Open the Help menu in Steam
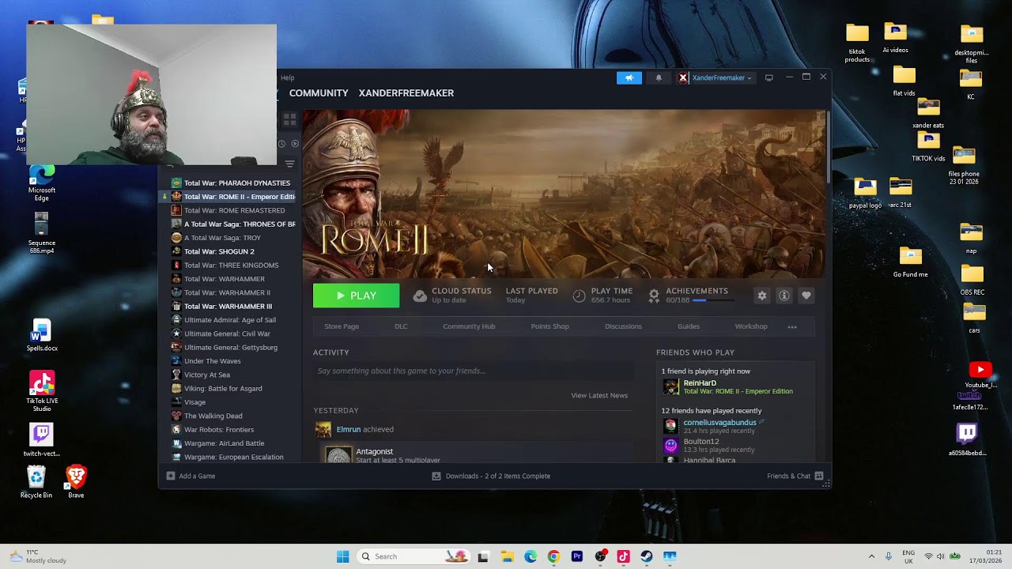1012x569 pixels. click(x=287, y=77)
